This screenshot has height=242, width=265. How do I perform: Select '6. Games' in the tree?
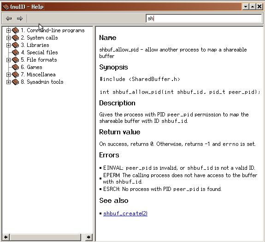31,67
